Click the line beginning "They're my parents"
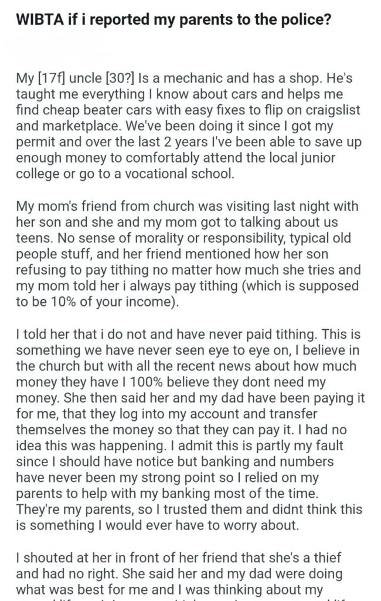 (x=189, y=509)
